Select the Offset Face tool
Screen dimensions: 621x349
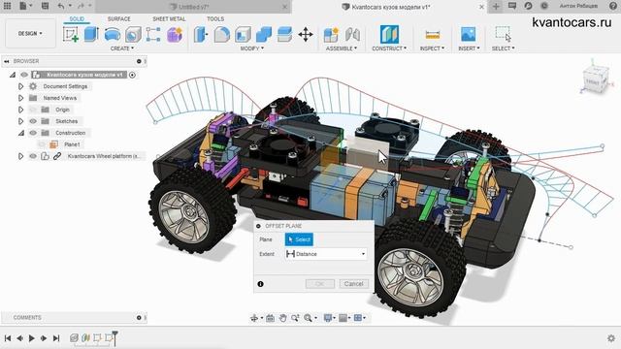click(x=284, y=35)
